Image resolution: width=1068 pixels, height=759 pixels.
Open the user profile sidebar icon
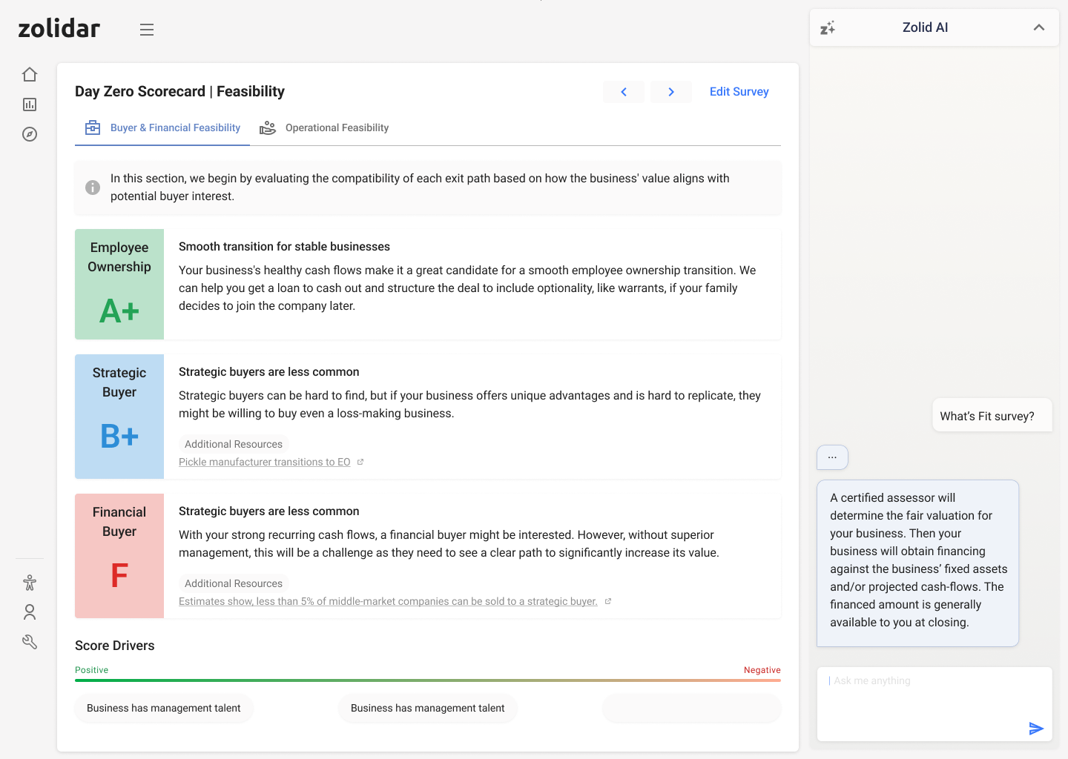coord(30,612)
